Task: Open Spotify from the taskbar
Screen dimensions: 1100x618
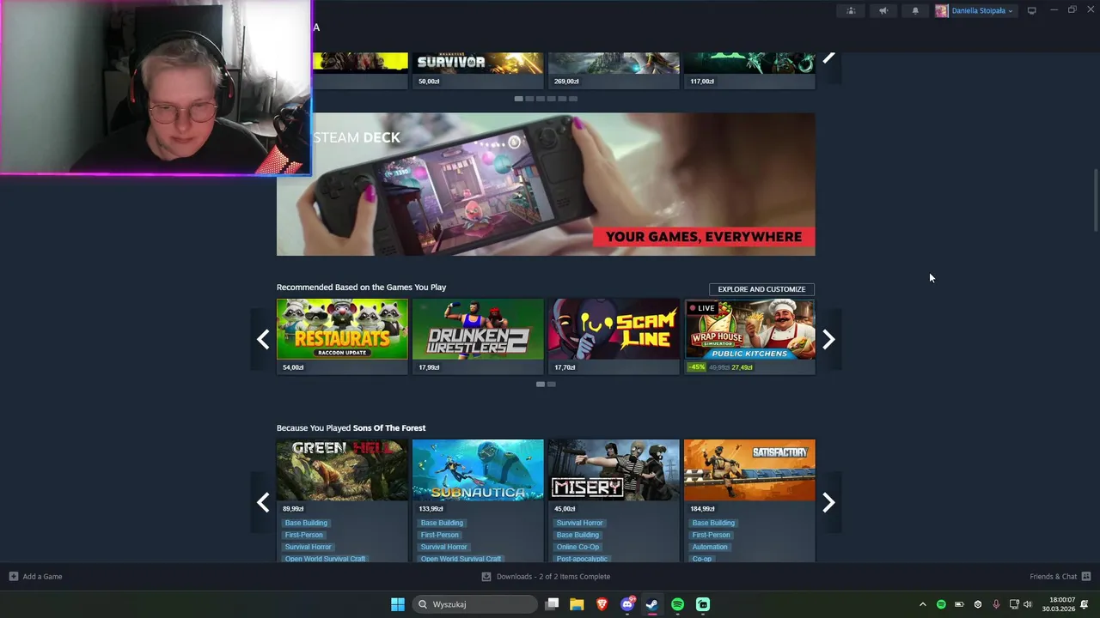Action: click(677, 604)
